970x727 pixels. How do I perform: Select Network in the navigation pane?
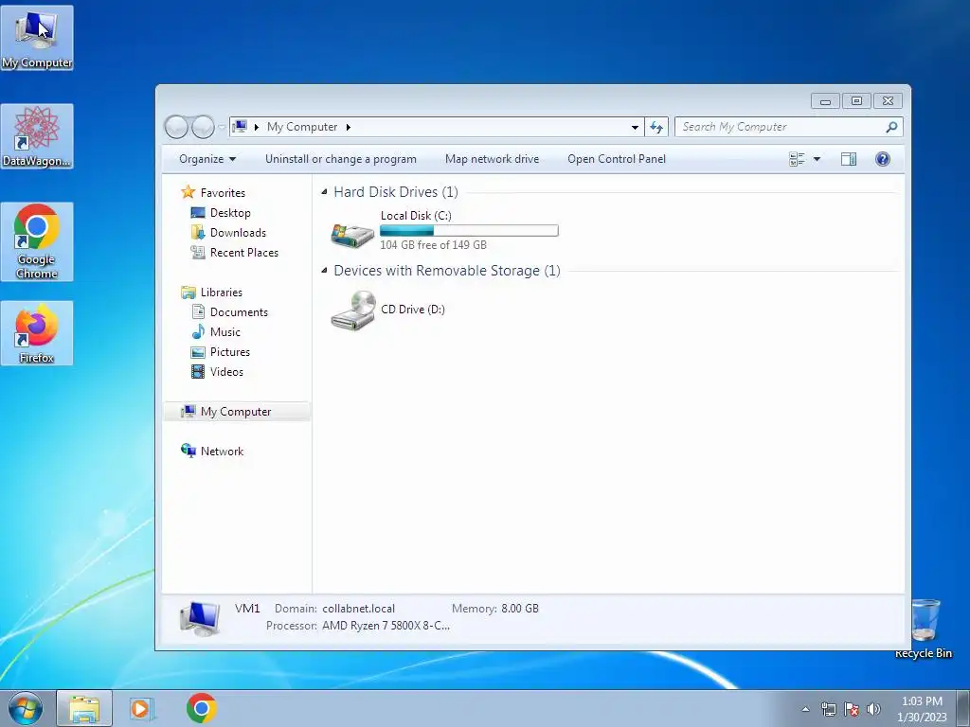pyautogui.click(x=222, y=452)
